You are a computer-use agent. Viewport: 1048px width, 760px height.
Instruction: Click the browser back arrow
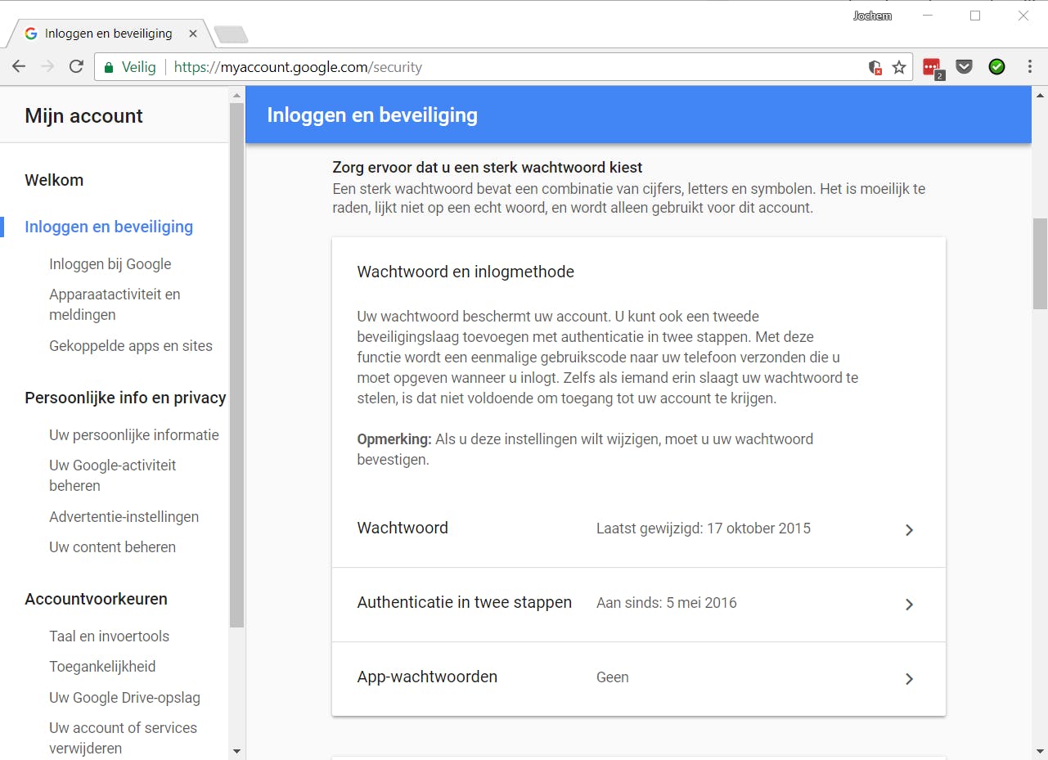point(19,67)
